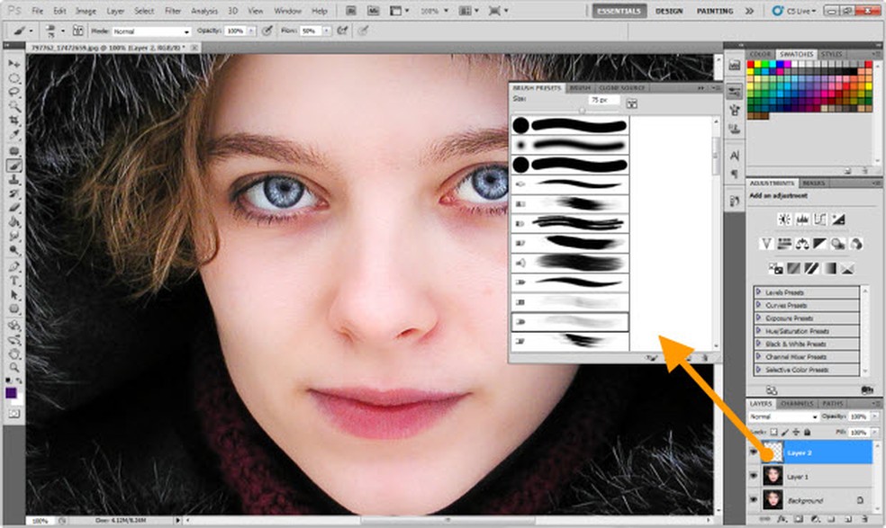Open the layer blend mode dropdown
886x528 pixels.
(x=783, y=417)
